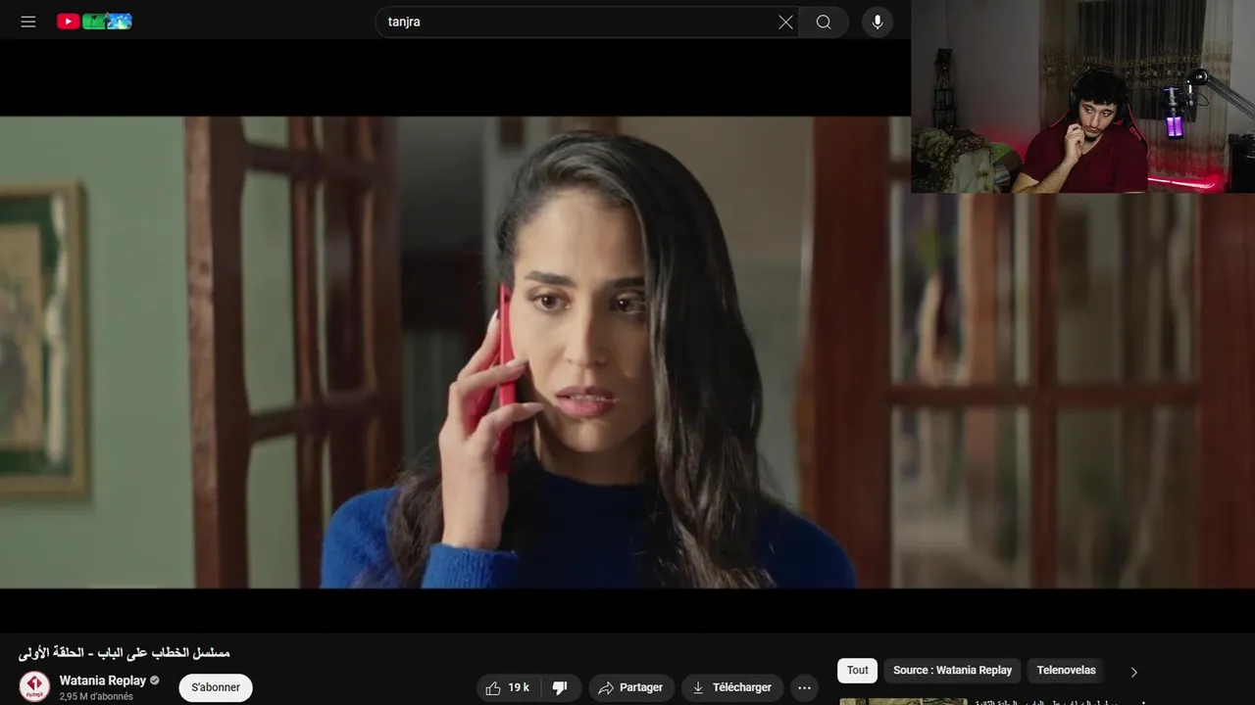Dislike the video with thumbs down
This screenshot has height=705, width=1255.
tap(561, 687)
